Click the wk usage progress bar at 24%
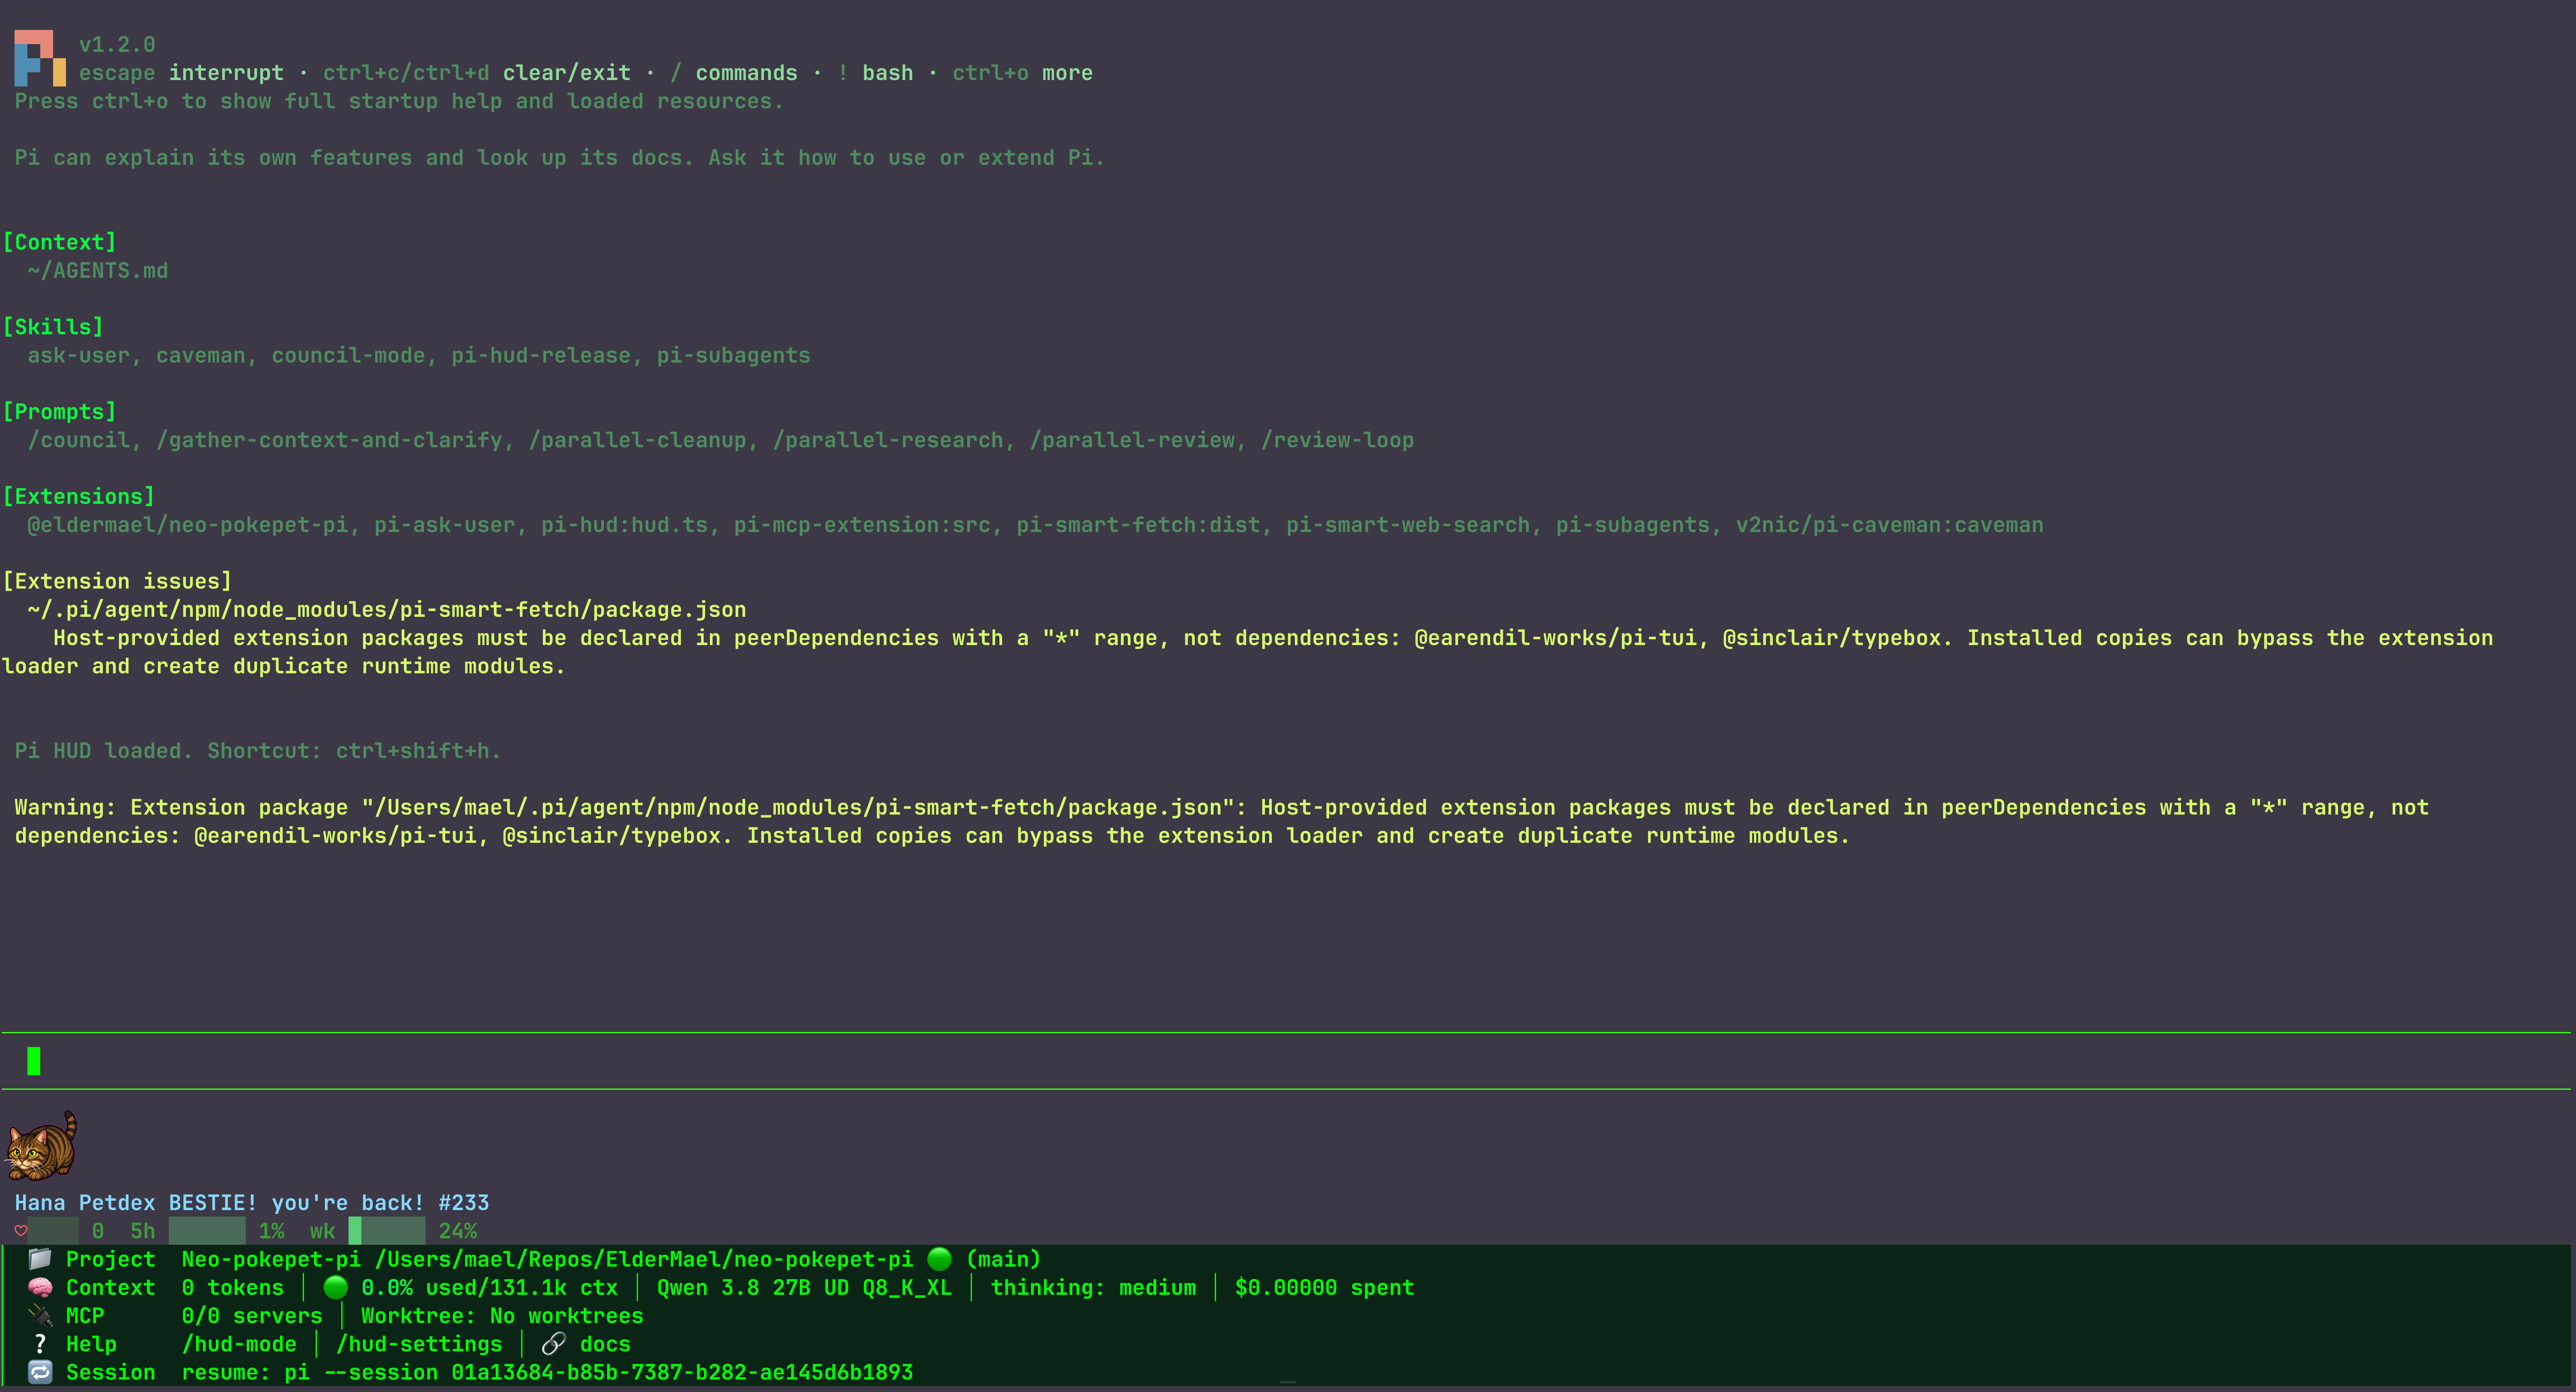The width and height of the screenshot is (2576, 1392). pyautogui.click(x=387, y=1231)
